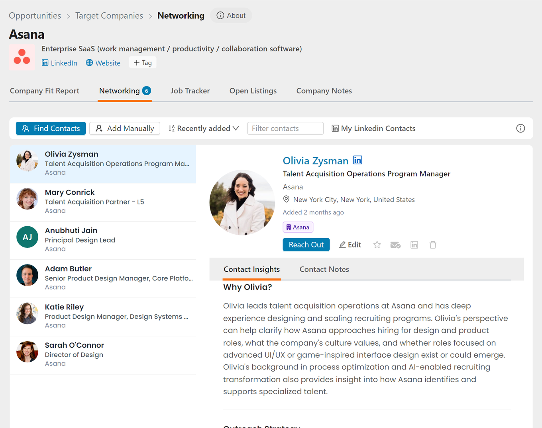542x428 pixels.
Task: Click 'Added 2 months ago' text
Action: coord(313,212)
